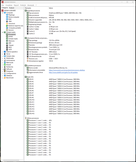Open the ACPI icon
The image size is (136, 162).
point(7,50)
